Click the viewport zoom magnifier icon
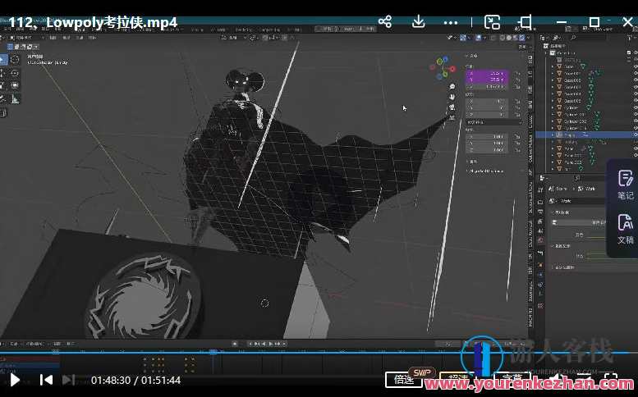The image size is (638, 397). point(452,87)
